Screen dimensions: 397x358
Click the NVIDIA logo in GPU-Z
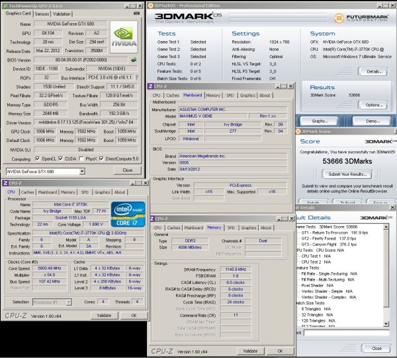(x=124, y=37)
